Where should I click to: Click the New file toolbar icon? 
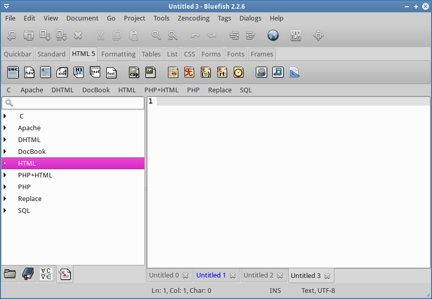tap(12, 35)
